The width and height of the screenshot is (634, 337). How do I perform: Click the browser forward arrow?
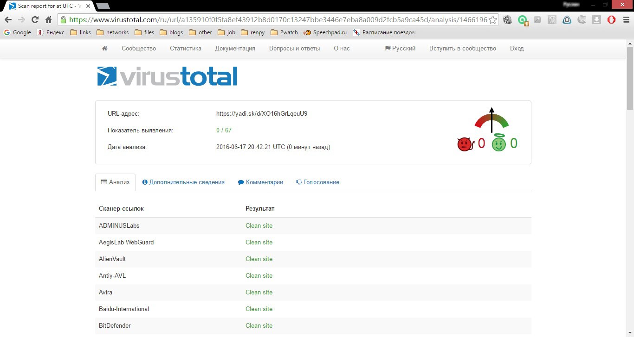(21, 19)
